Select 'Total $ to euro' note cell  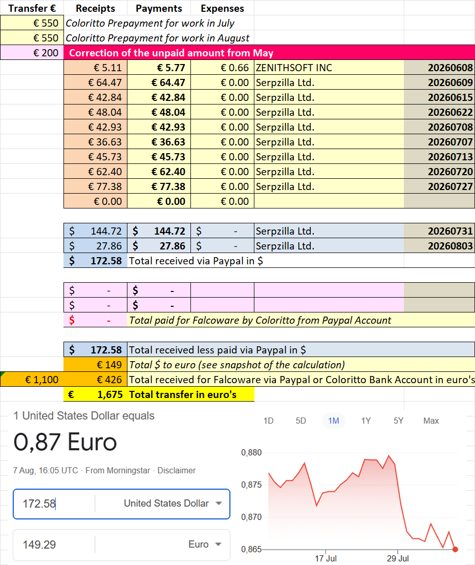[x=301, y=365]
